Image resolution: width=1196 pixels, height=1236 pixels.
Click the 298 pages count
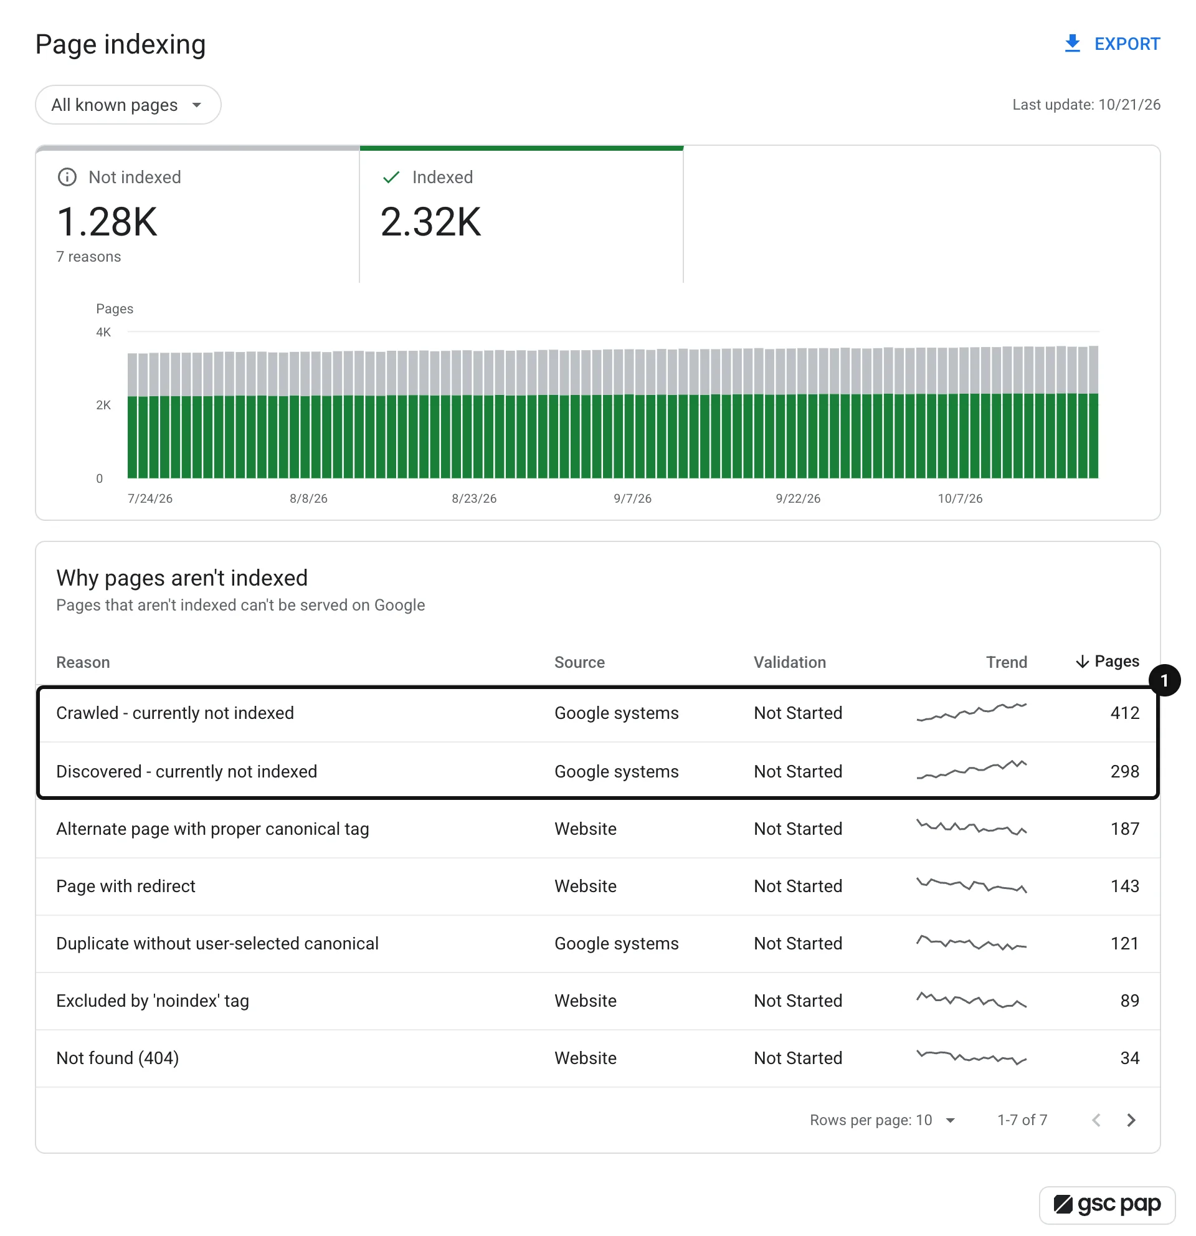pyautogui.click(x=1124, y=771)
